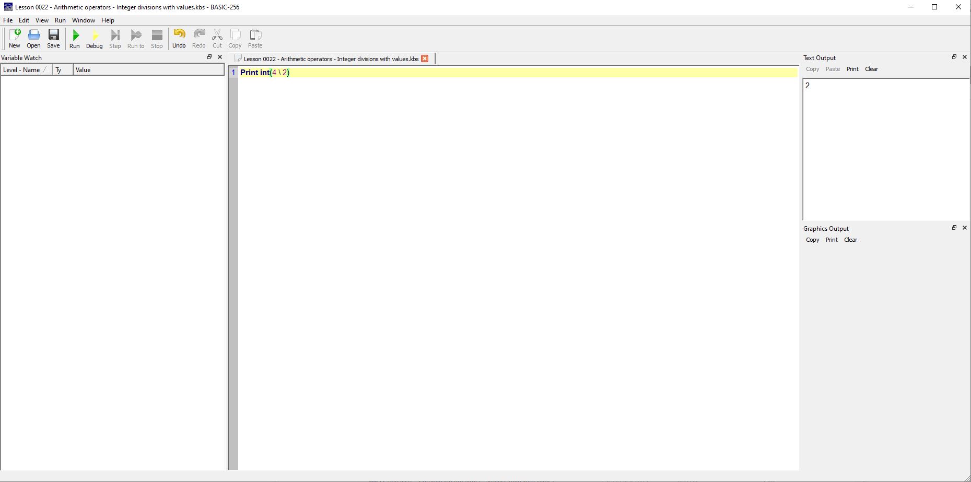Run the program with green Run arrow
971x482 pixels.
[75, 39]
